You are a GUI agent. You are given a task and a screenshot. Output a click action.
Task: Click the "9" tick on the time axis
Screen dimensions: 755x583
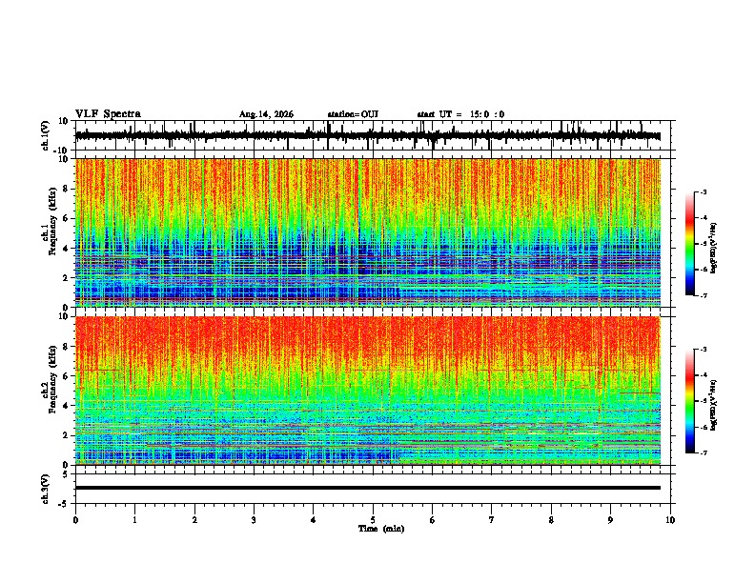pos(610,520)
